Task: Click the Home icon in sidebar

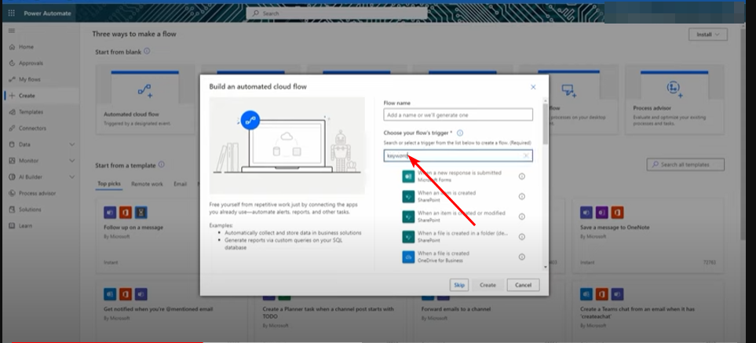Action: (x=12, y=47)
